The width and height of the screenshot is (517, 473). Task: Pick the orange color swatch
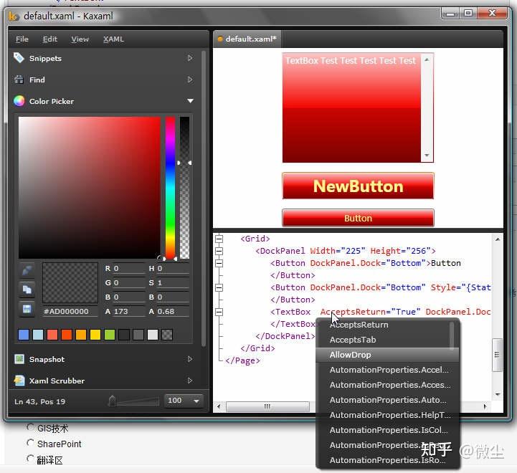[x=81, y=335]
